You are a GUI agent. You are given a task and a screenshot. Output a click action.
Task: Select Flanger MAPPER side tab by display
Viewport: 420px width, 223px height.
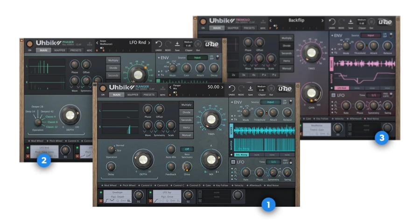pos(231,145)
